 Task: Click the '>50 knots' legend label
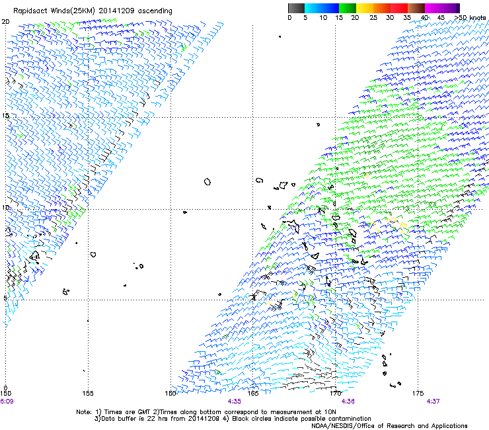[470, 18]
